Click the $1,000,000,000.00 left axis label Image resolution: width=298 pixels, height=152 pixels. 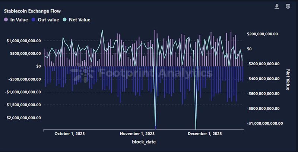23,41
